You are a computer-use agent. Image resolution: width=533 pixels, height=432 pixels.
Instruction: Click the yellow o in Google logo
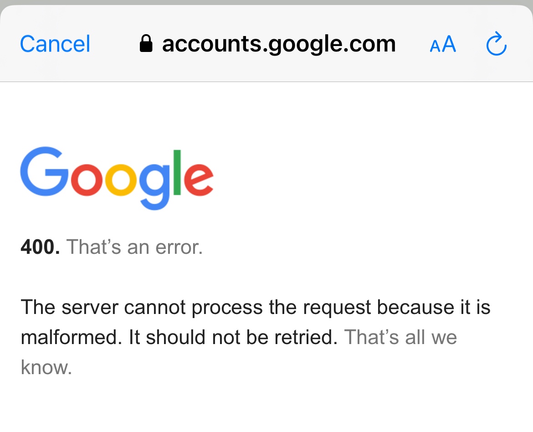pyautogui.click(x=120, y=180)
